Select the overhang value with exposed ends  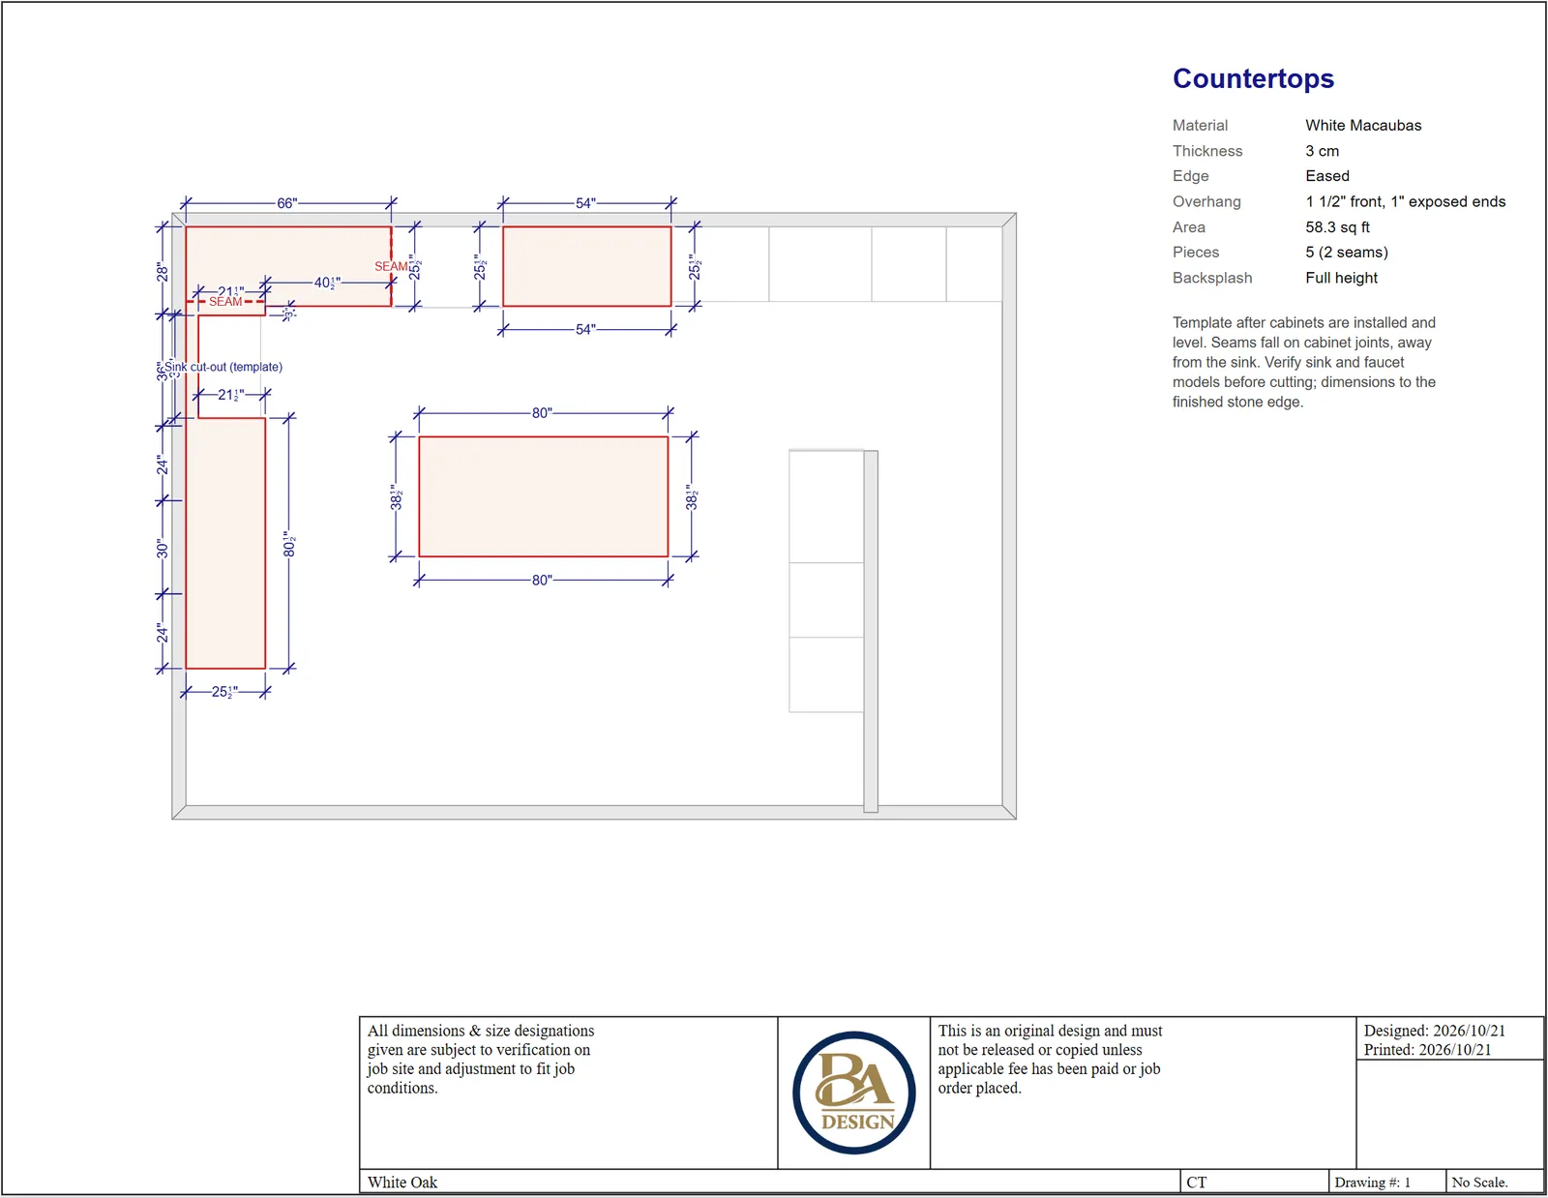(x=1405, y=201)
